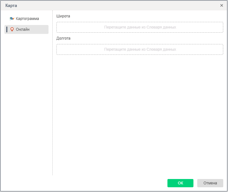Switch to the Картограмма tab
This screenshot has width=228, height=192.
27,19
